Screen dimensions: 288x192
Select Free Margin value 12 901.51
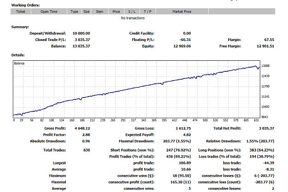tap(265, 46)
